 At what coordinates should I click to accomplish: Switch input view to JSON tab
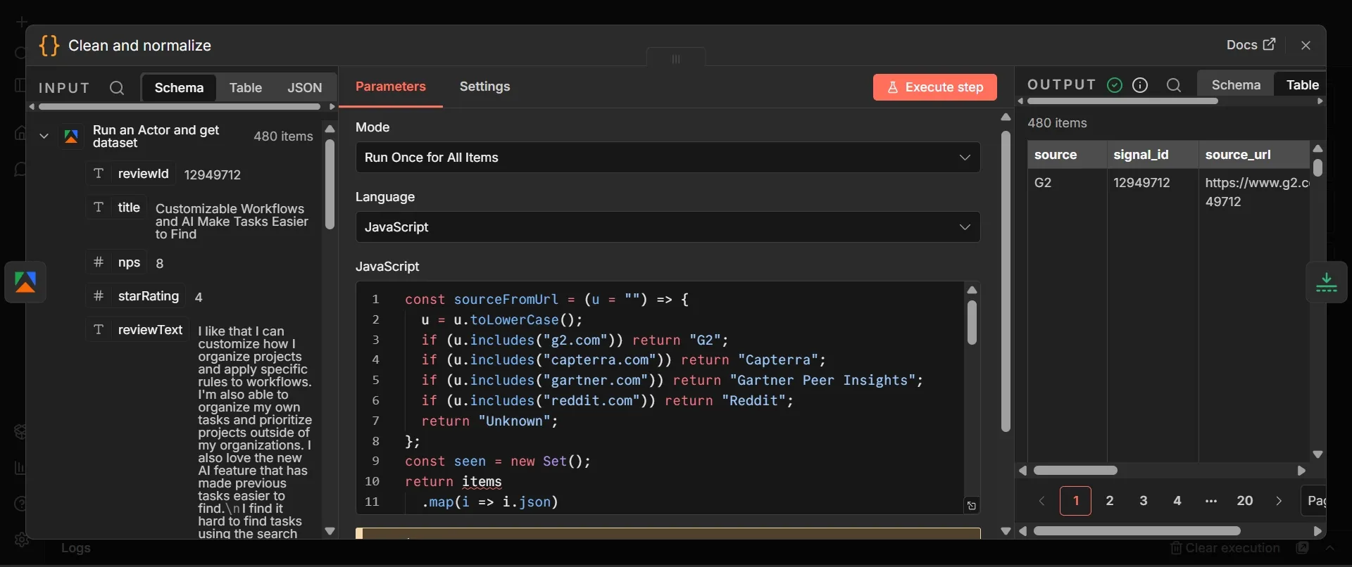305,88
